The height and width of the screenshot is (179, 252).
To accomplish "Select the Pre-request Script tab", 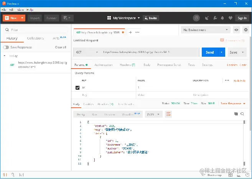I will coord(169,65).
